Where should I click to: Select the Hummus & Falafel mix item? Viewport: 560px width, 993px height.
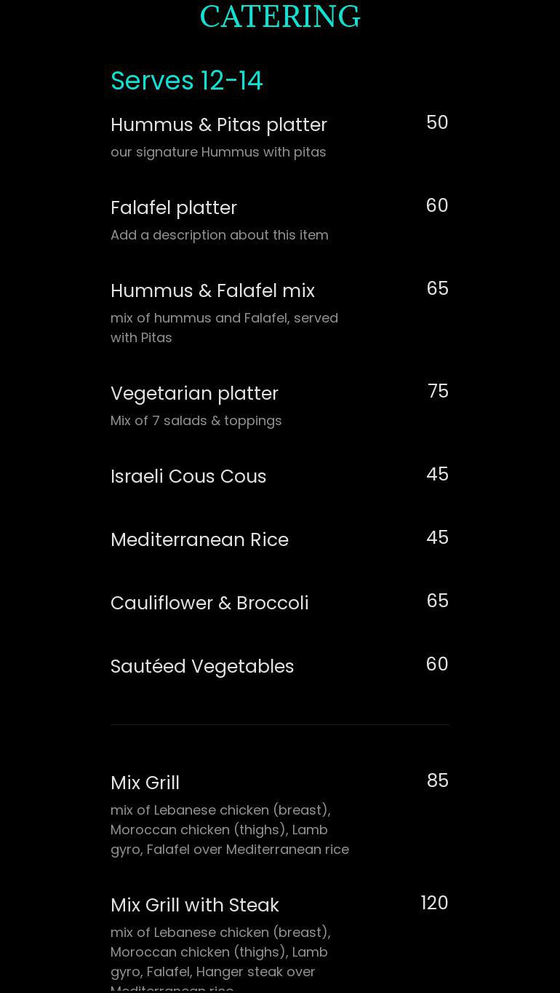click(212, 290)
